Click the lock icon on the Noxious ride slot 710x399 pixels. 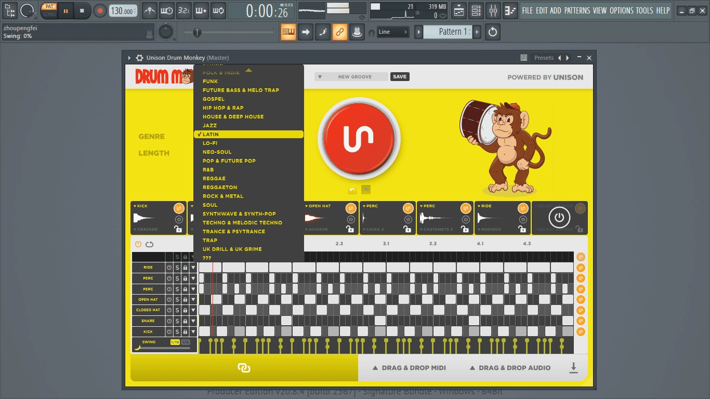click(522, 229)
